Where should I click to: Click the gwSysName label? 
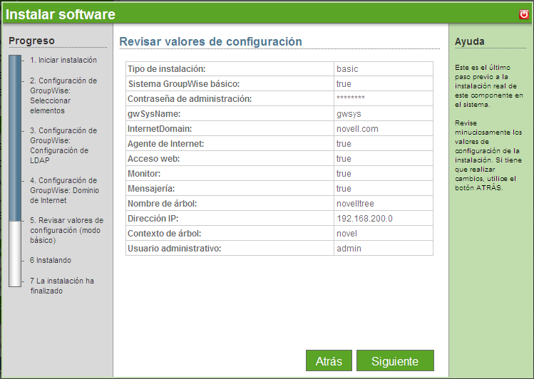point(154,114)
